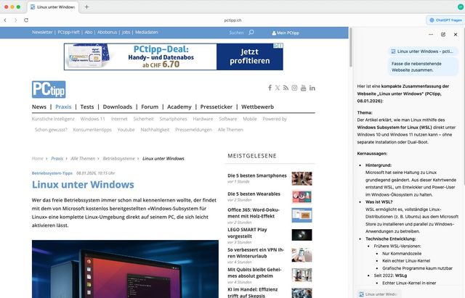Open PCtipp YouTube icon

coord(303,88)
